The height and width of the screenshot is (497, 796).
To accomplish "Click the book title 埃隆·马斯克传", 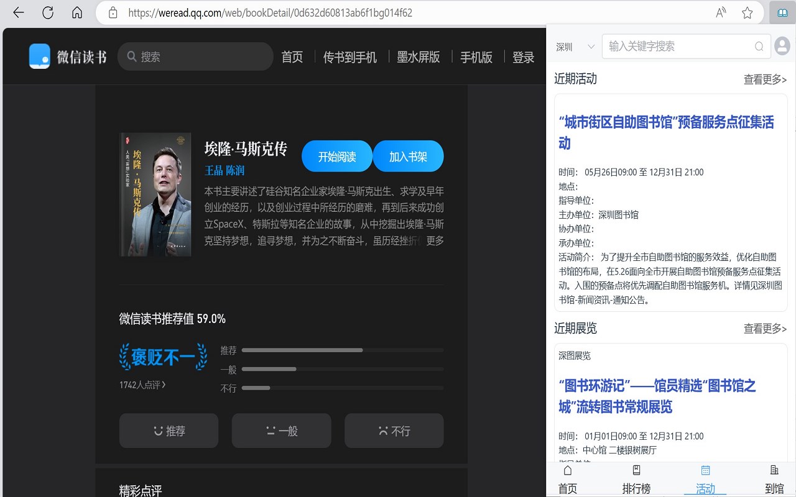I will tap(246, 149).
